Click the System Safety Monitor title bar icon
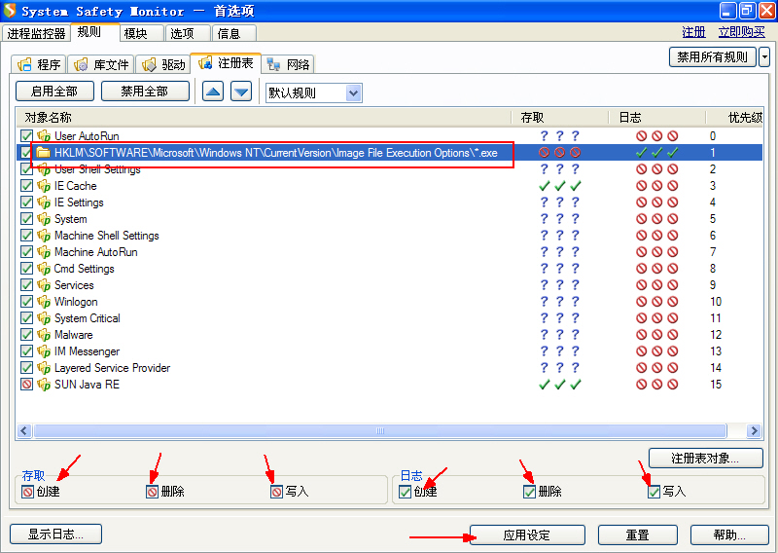Image resolution: width=778 pixels, height=553 pixels. (10, 11)
